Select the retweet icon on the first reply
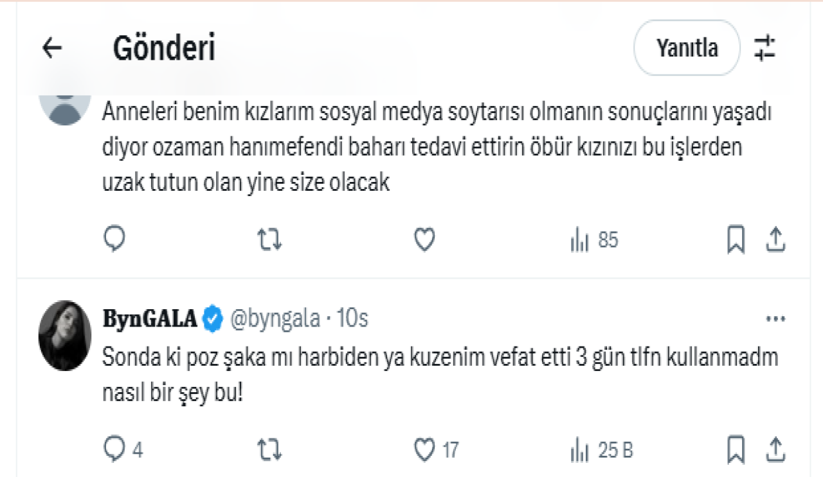This screenshot has width=823, height=477. 269,239
